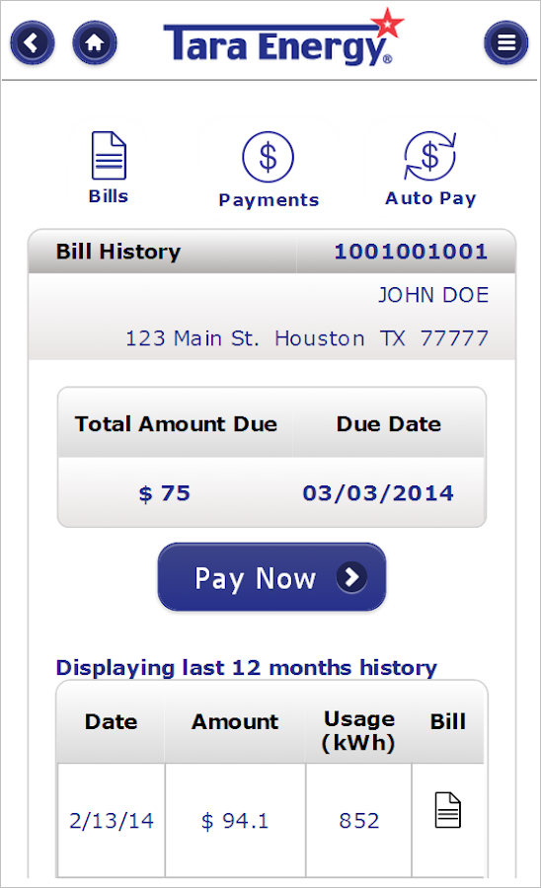Click the Bill column header
The height and width of the screenshot is (888, 541).
(447, 722)
